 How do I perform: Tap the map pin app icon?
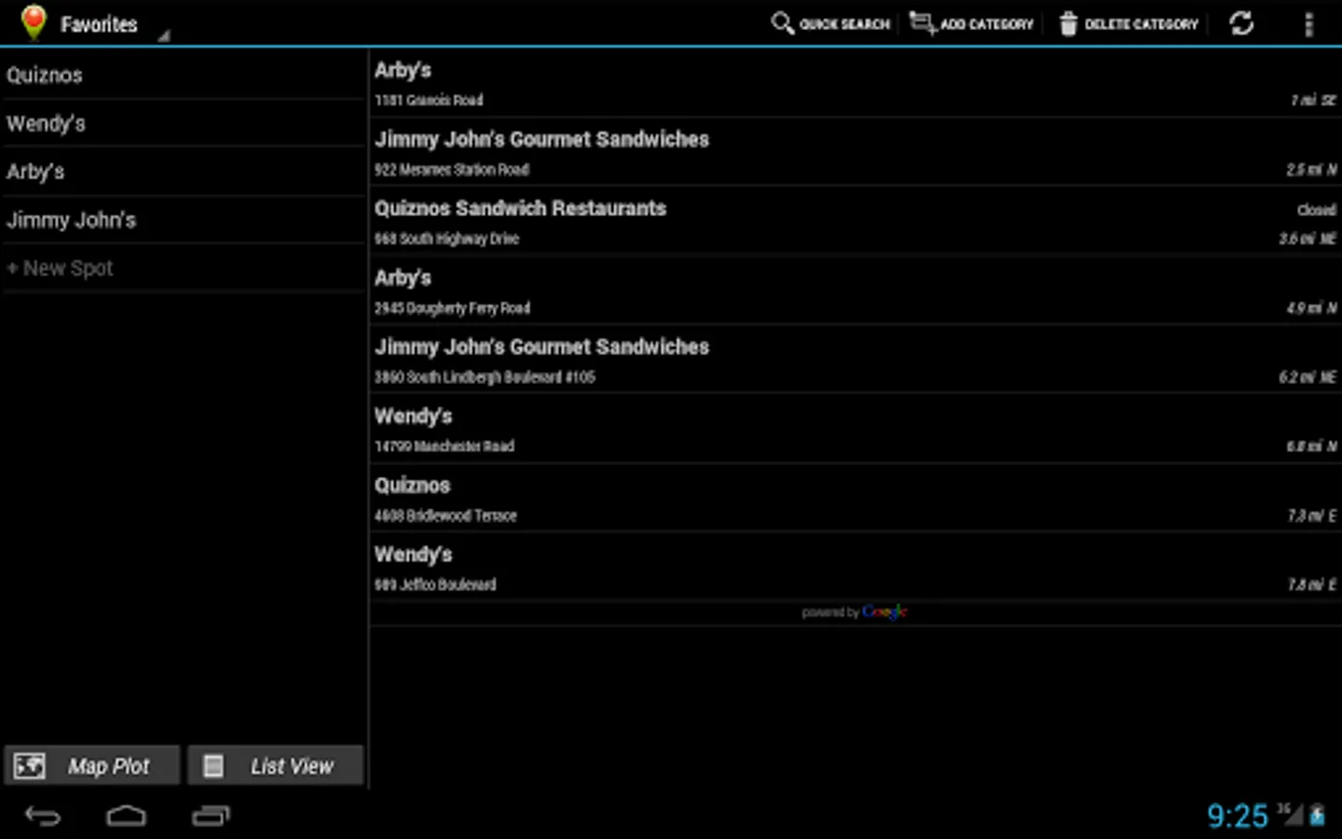coord(34,22)
